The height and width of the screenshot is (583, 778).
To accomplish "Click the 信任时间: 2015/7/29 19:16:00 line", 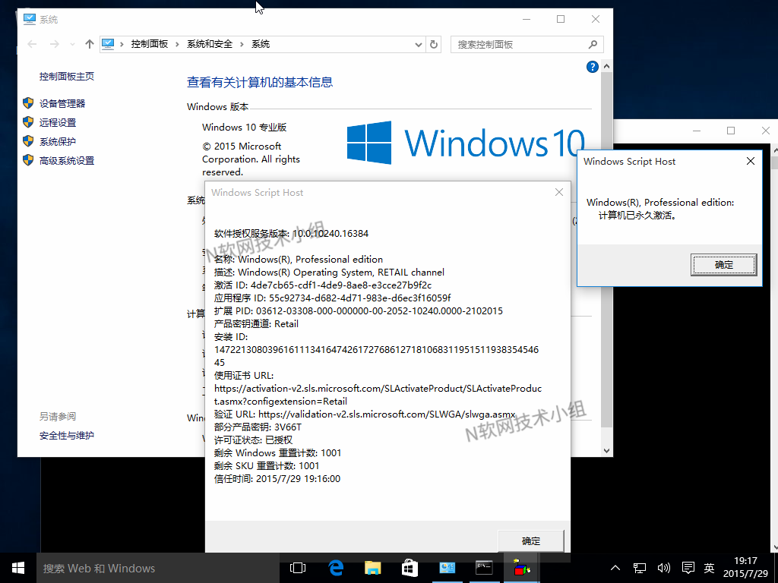I will click(x=277, y=479).
